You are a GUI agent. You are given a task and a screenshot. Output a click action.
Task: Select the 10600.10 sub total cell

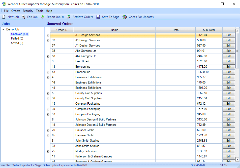209,72
